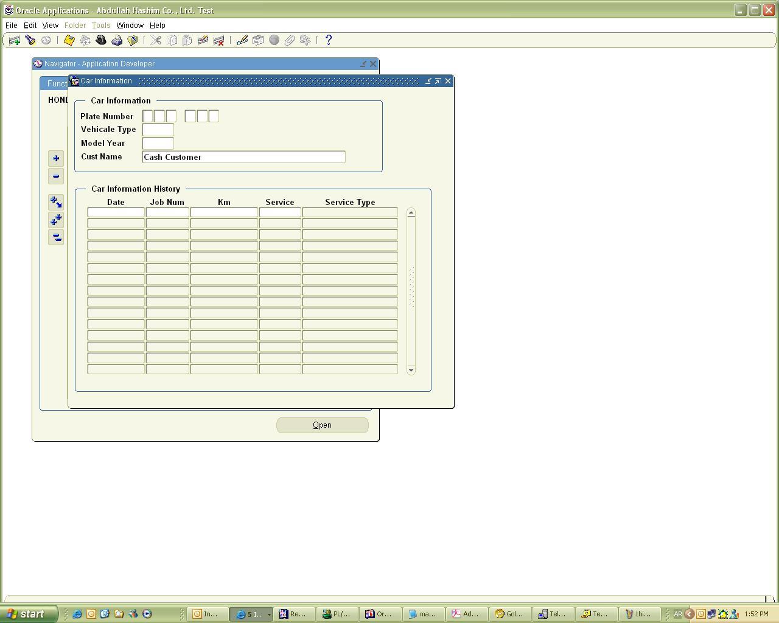Click the Print icon in the toolbar
The height and width of the screenshot is (623, 779).
[117, 40]
